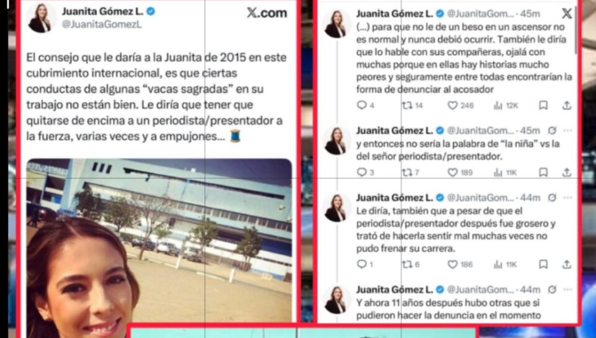Open more options on "no pudo frenar" tweet

pyautogui.click(x=567, y=197)
